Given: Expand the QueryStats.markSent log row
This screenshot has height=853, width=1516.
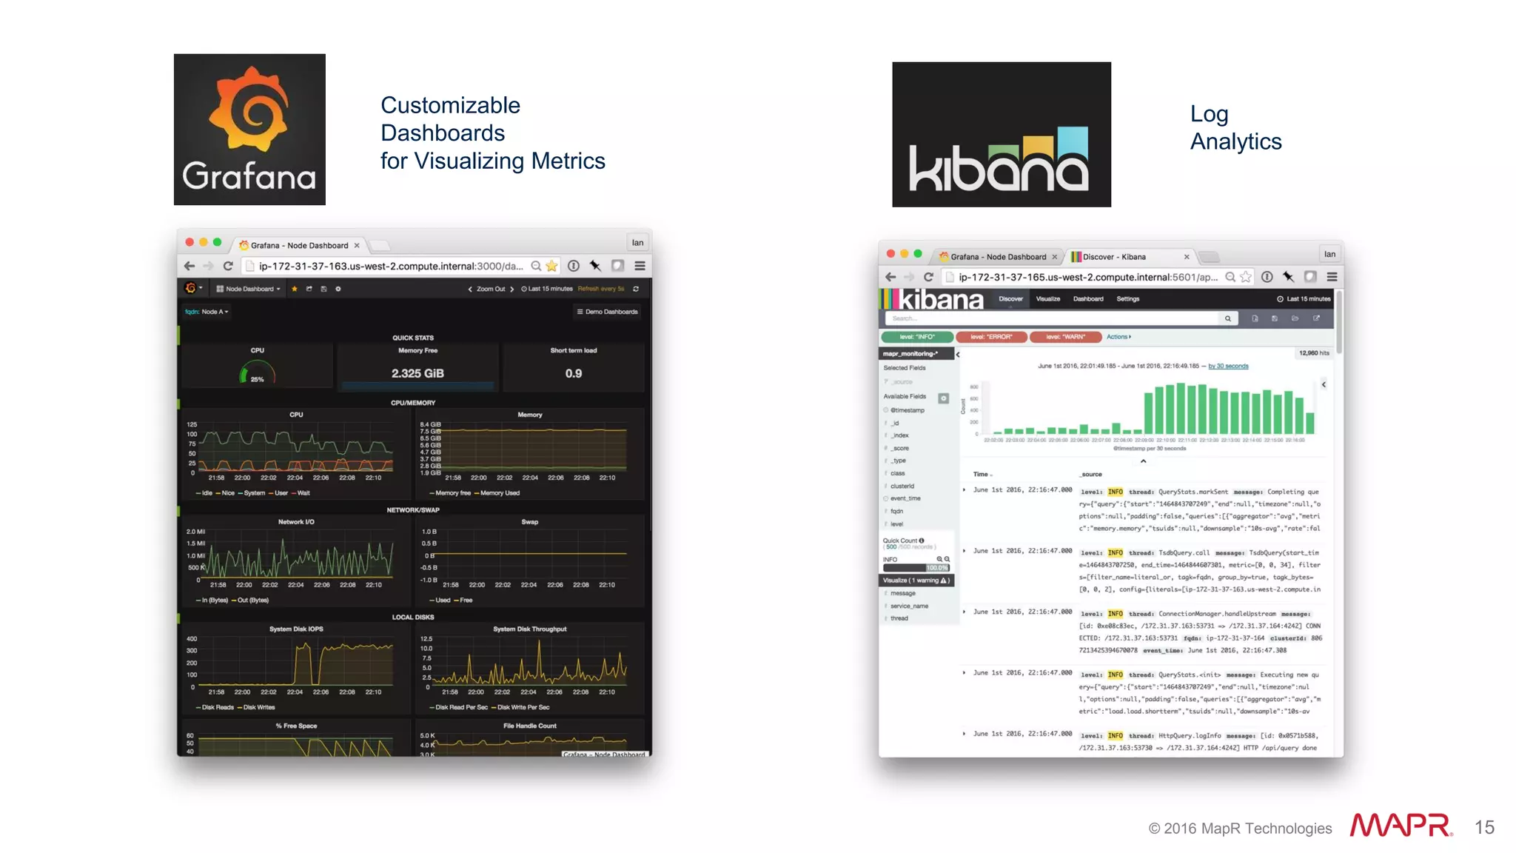Looking at the screenshot, I should click(x=964, y=489).
